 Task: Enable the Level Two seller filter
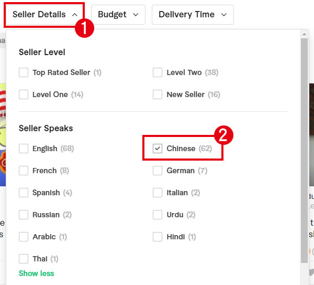click(x=158, y=72)
